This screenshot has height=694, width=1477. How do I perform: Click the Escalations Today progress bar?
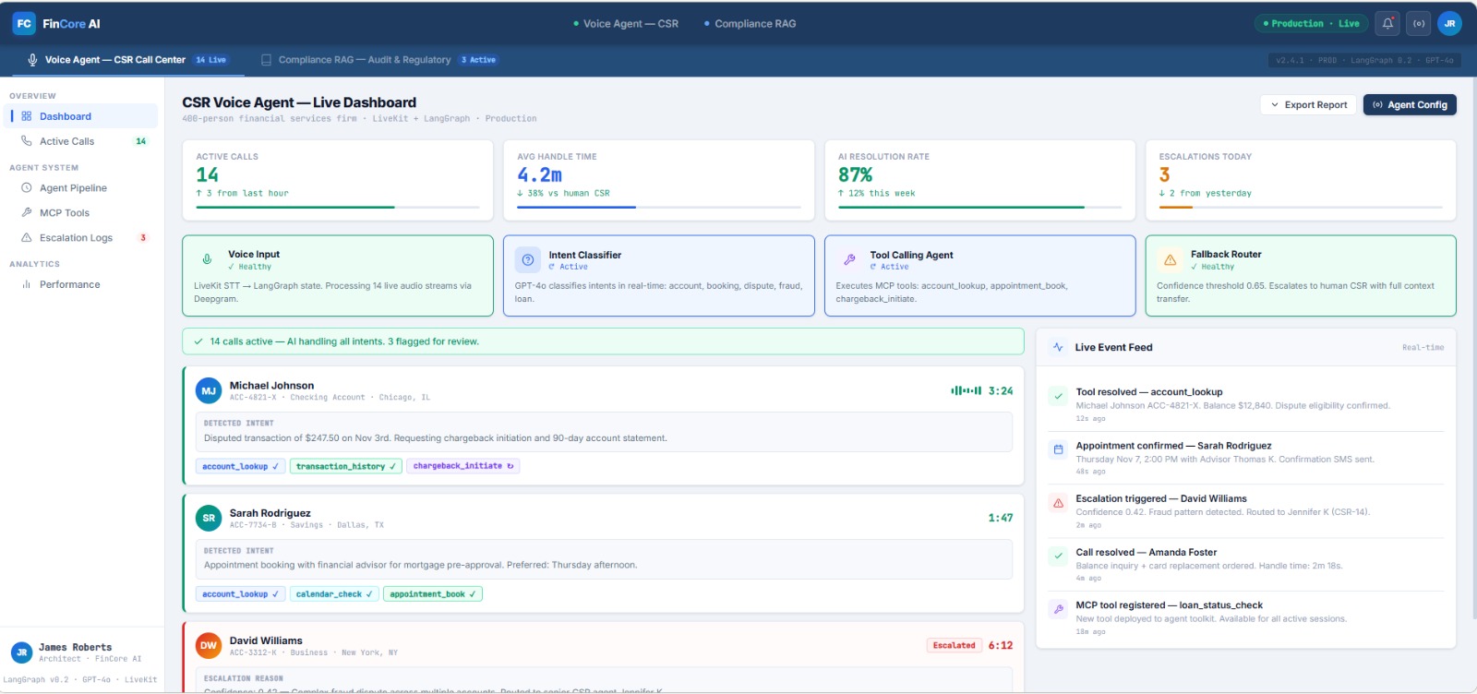click(1301, 208)
